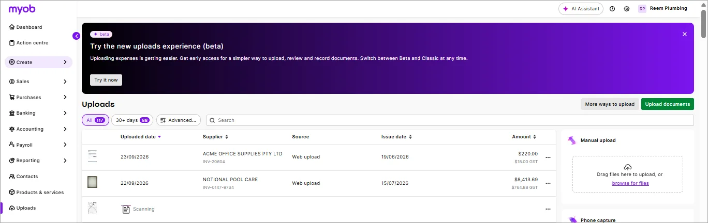Expand the Payroll submenu chevron
The height and width of the screenshot is (223, 708).
[65, 145]
